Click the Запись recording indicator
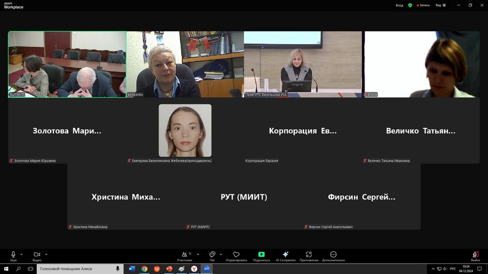Viewport: 488px width, 274px height. (423, 5)
